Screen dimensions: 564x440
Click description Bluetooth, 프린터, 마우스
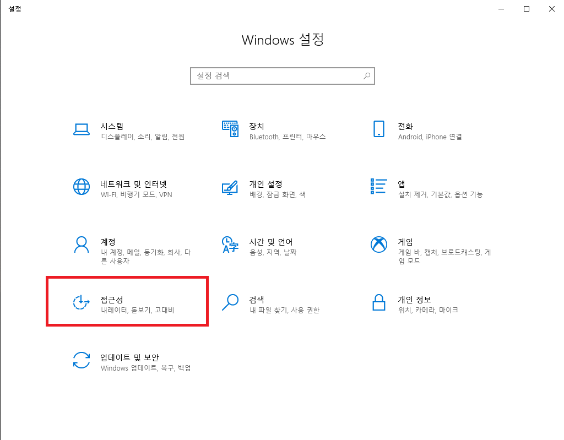(288, 137)
